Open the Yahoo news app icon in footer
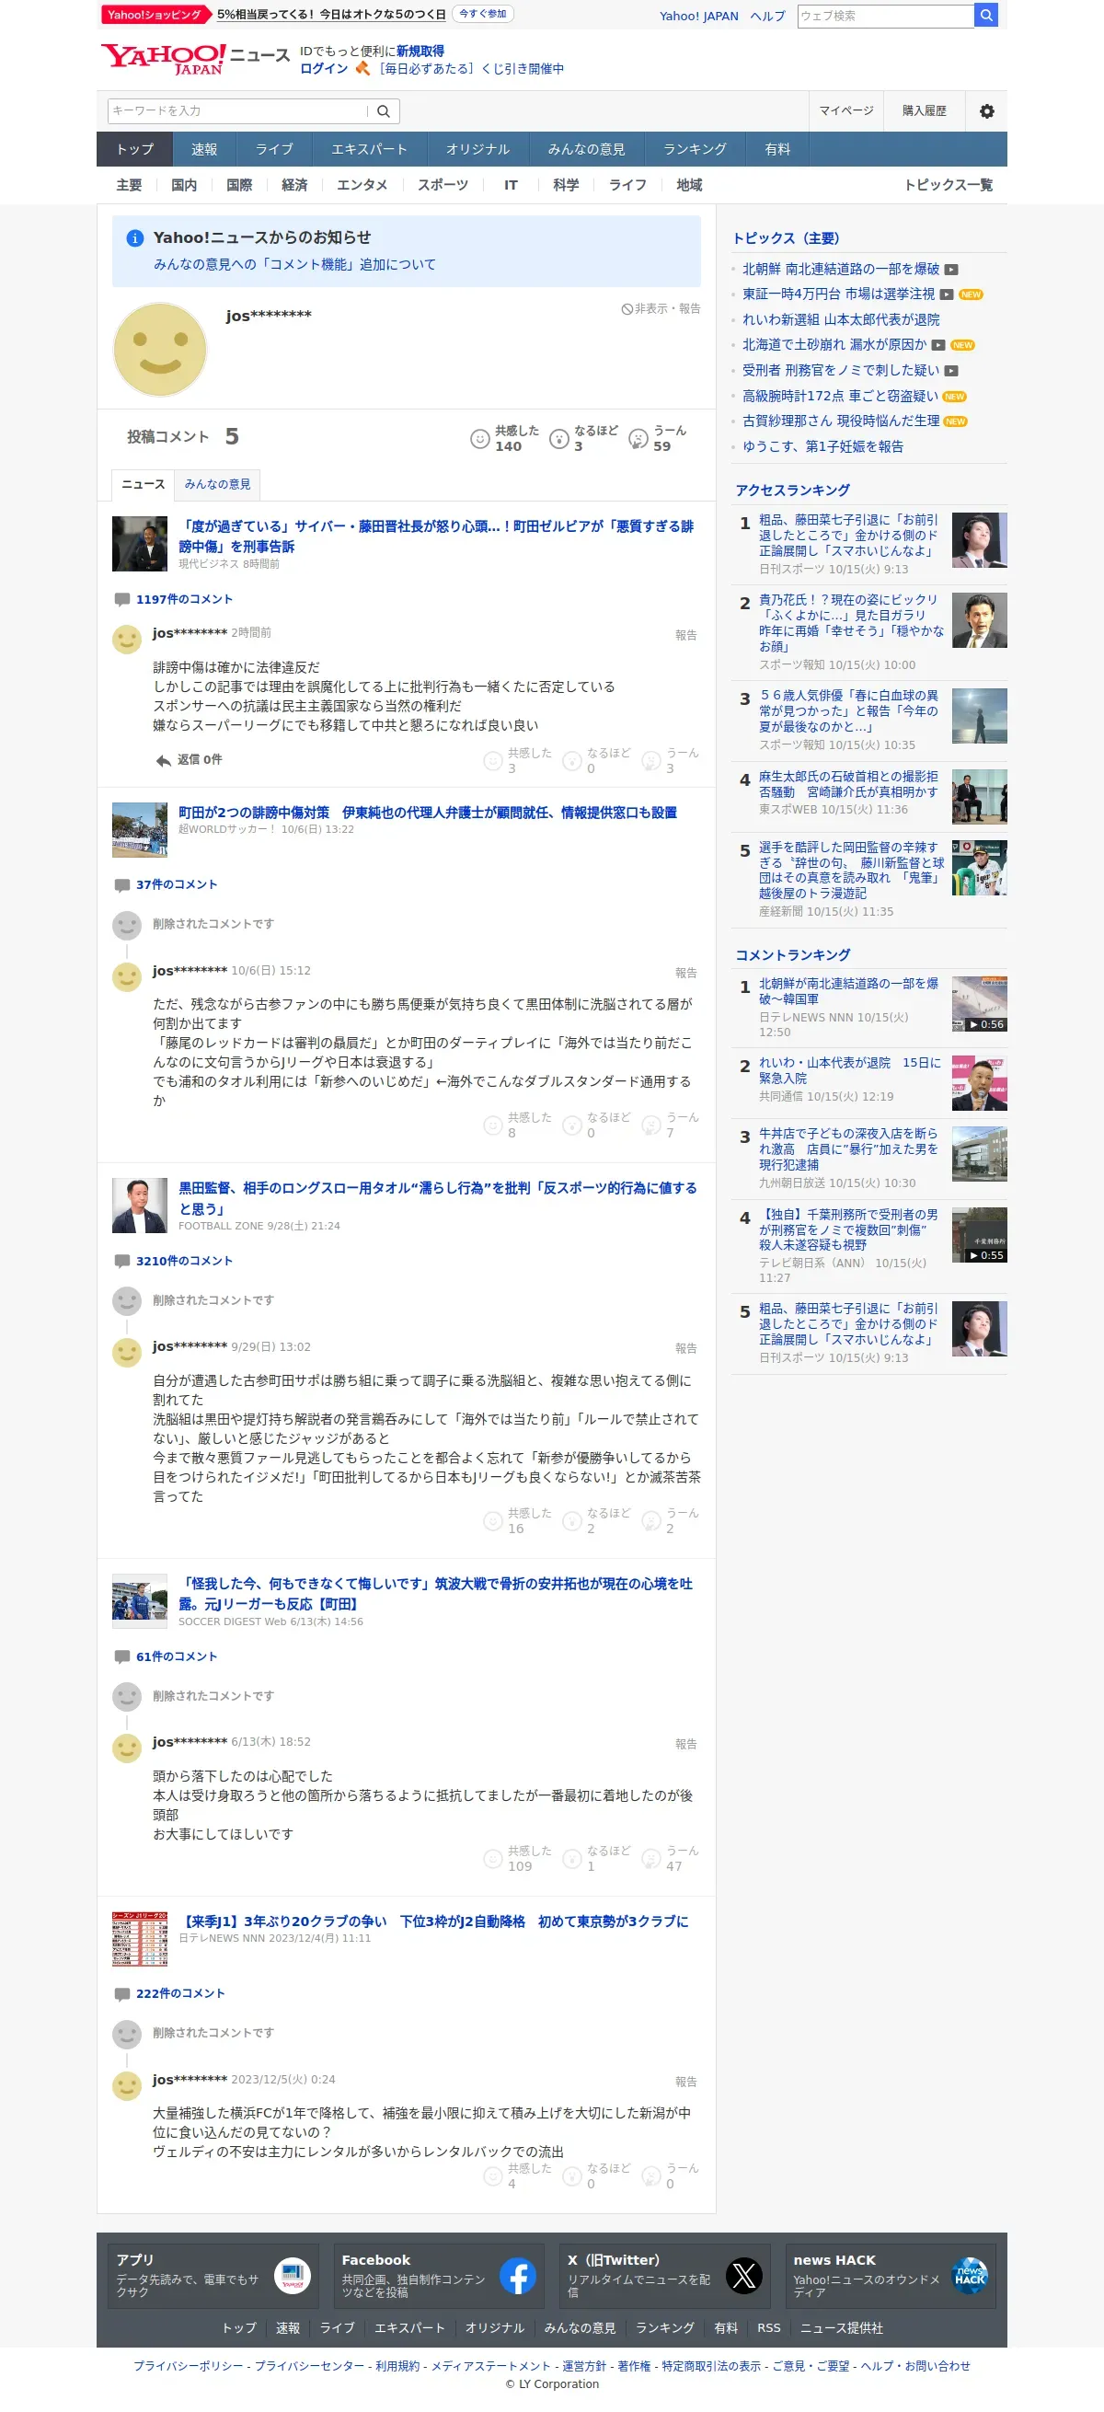Image resolution: width=1104 pixels, height=2412 pixels. 293,2276
